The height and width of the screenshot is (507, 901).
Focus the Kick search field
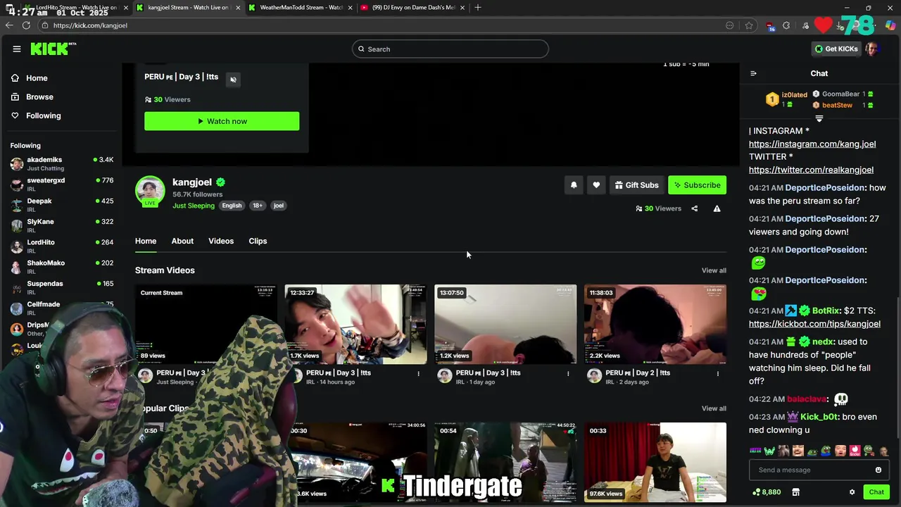click(x=450, y=49)
